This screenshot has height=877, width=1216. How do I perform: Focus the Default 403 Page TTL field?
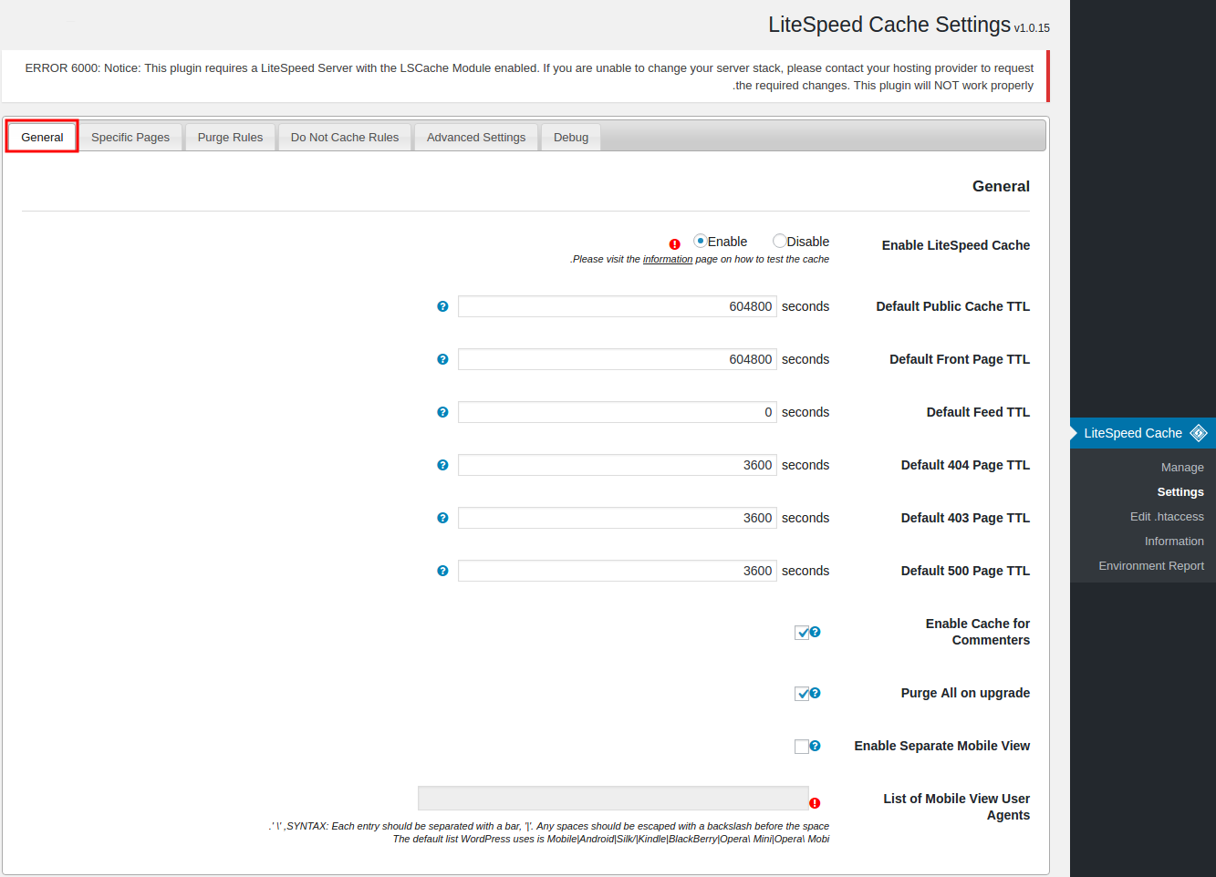click(x=618, y=518)
